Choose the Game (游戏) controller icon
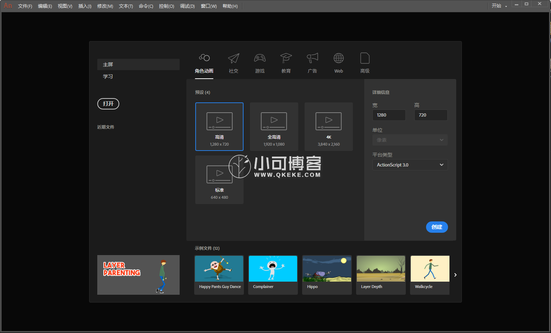This screenshot has height=333, width=551. [x=260, y=58]
